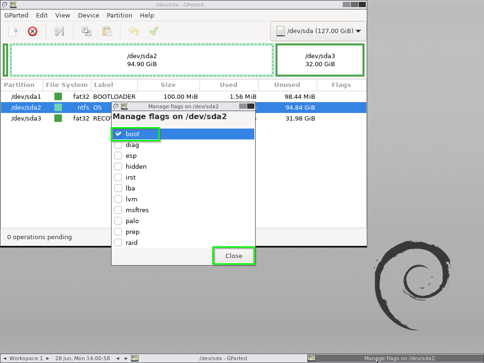Open the Device menu
484x363 pixels.
[88, 16]
